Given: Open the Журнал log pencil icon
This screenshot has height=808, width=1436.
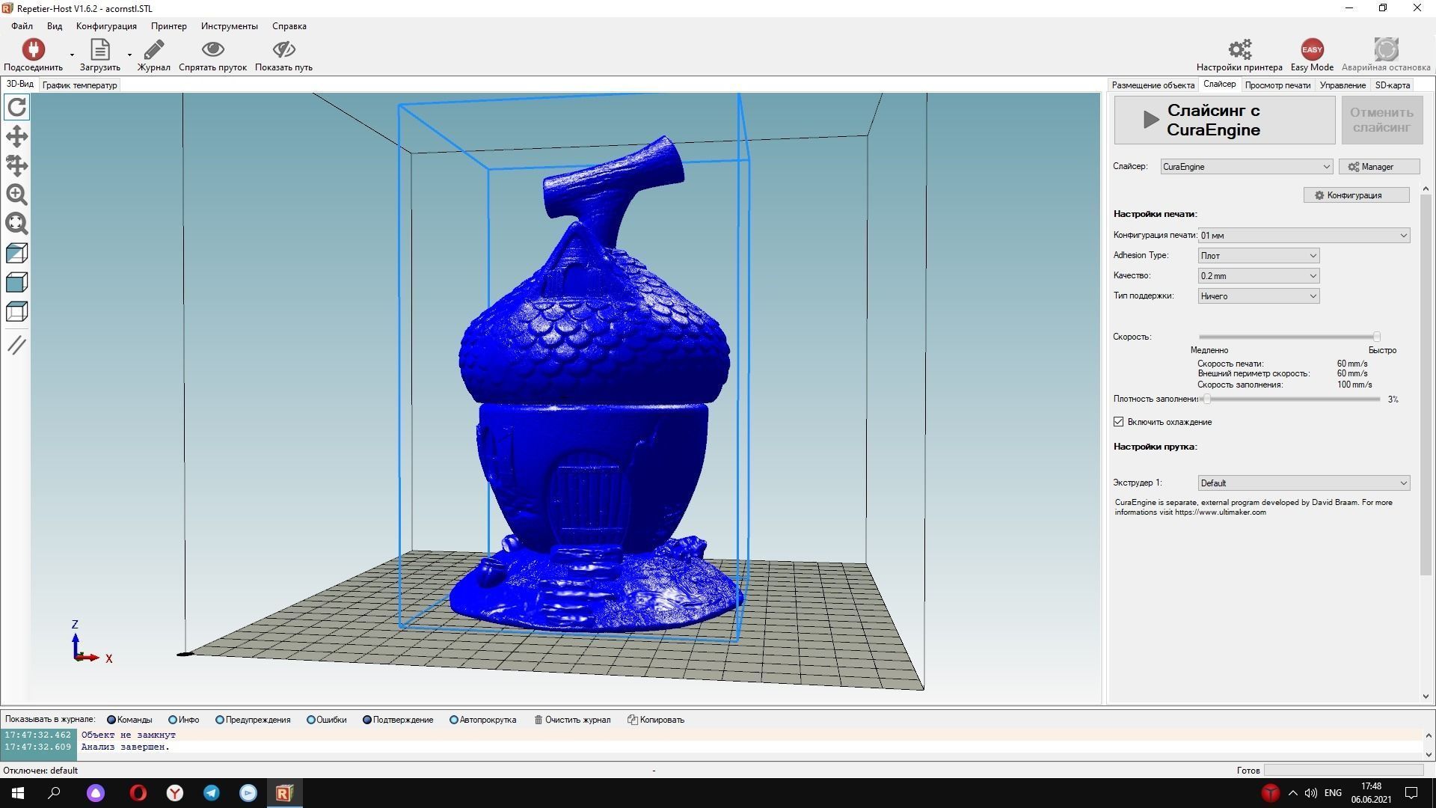Looking at the screenshot, I should coord(153,49).
